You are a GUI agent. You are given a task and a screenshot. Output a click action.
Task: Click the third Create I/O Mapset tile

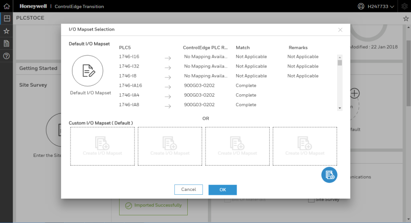238,146
